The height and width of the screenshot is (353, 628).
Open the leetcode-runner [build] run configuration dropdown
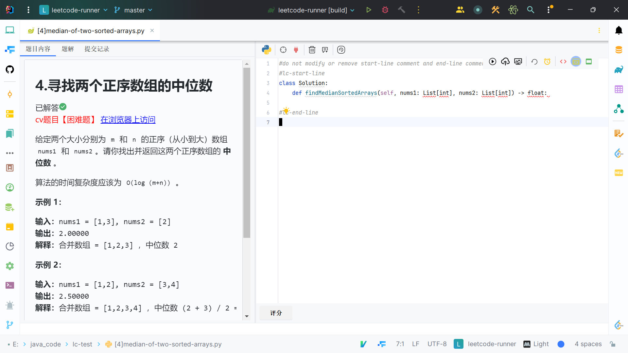pyautogui.click(x=311, y=10)
